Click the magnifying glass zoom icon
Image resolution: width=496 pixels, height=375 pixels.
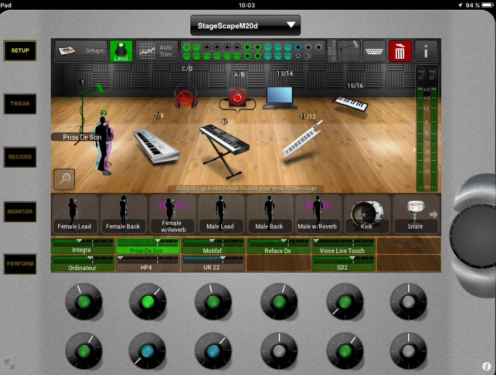(64, 180)
